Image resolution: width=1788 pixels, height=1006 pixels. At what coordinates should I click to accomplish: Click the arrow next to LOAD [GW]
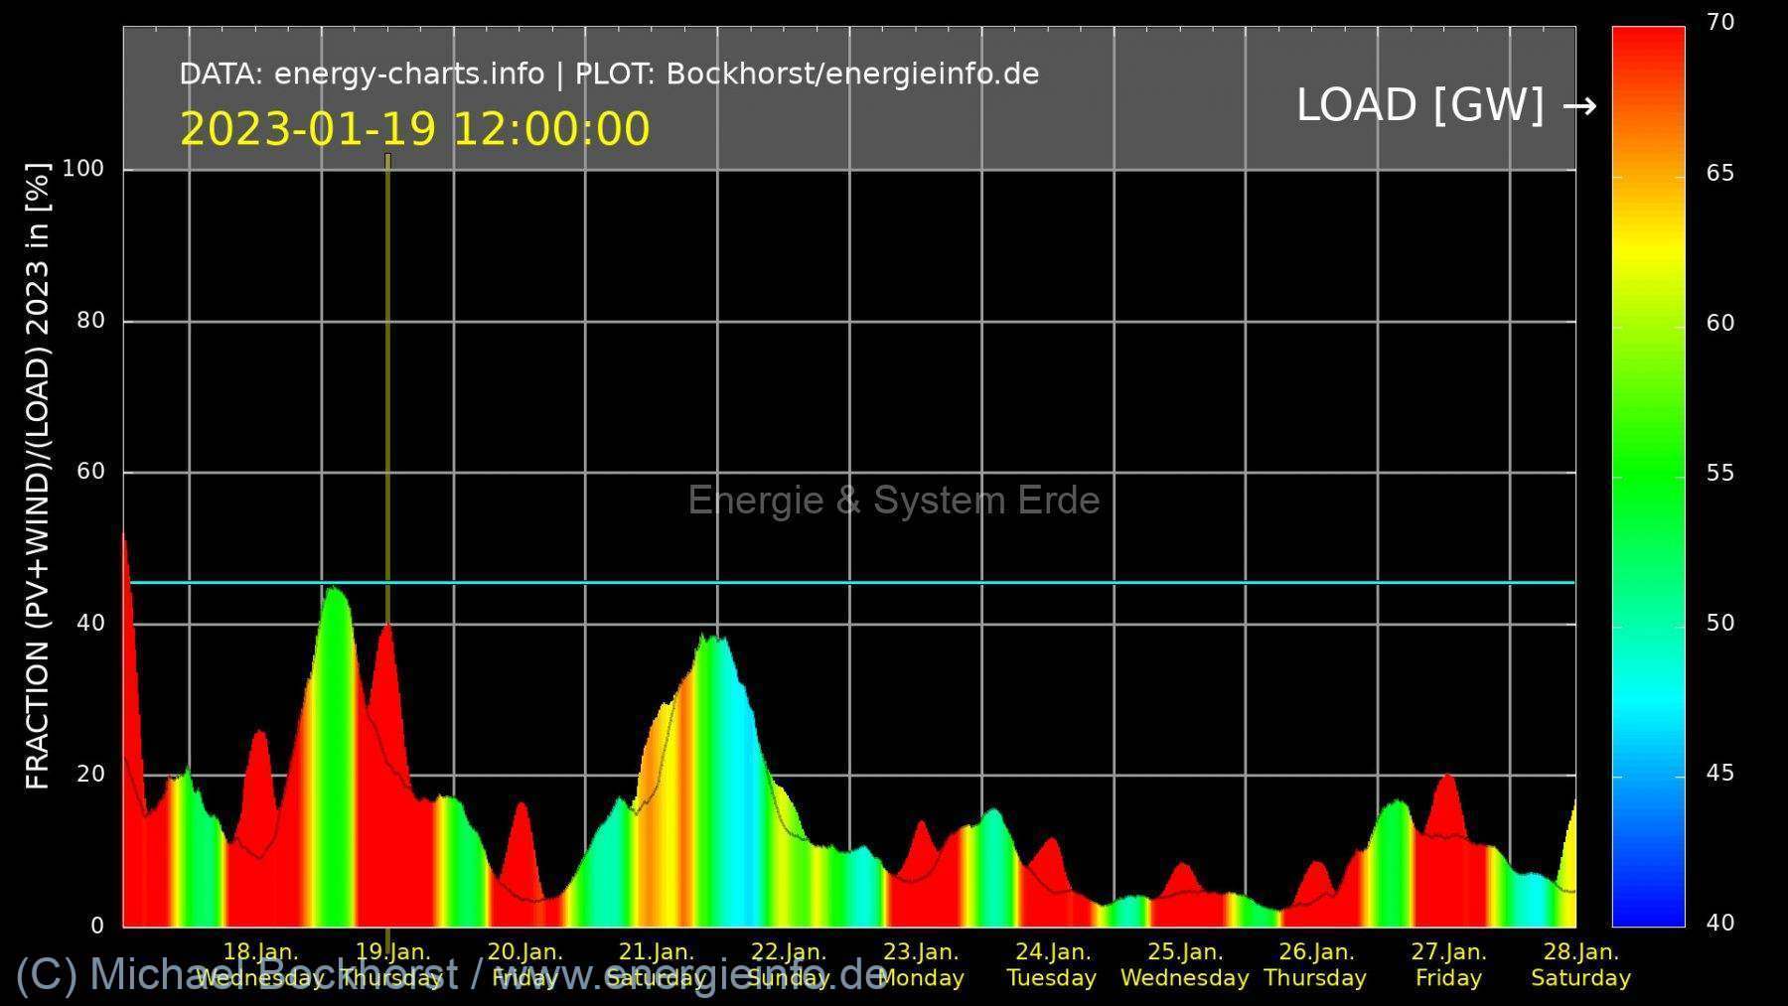[x=1578, y=106]
